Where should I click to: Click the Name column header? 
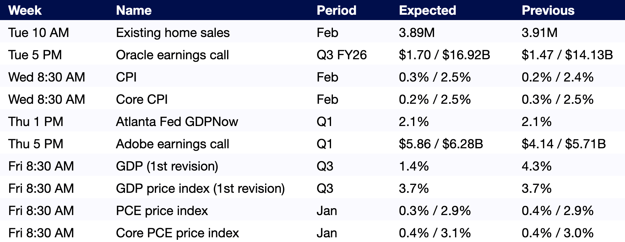(134, 10)
